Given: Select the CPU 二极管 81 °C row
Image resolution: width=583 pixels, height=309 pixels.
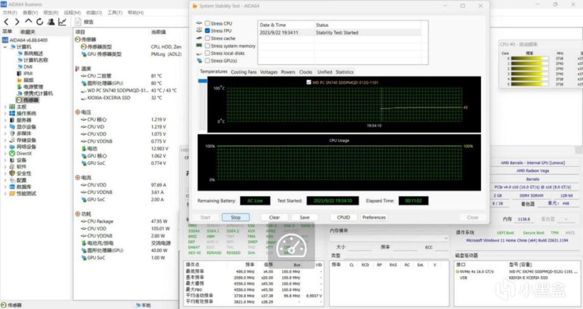Looking at the screenshot, I should pos(122,76).
